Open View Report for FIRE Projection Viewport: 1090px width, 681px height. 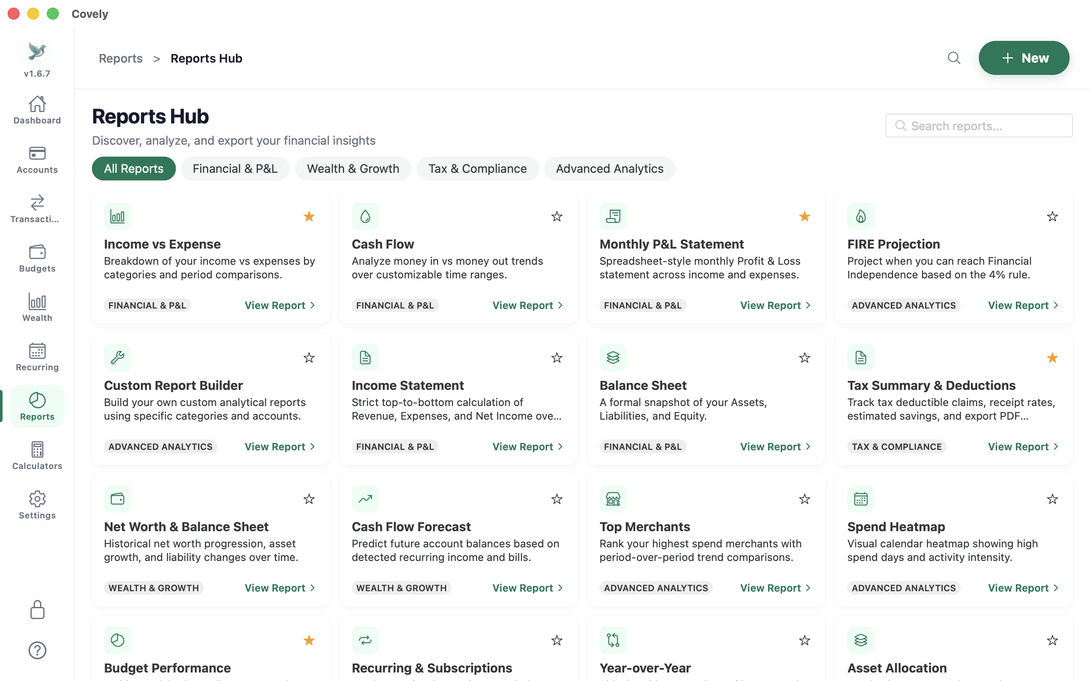[x=1023, y=305]
